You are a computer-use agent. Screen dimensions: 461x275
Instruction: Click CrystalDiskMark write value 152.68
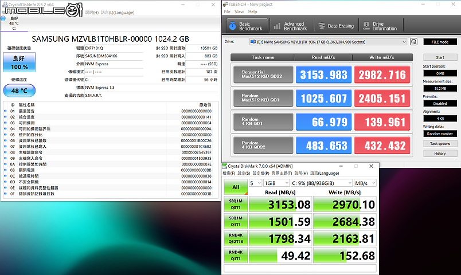[x=345, y=256]
